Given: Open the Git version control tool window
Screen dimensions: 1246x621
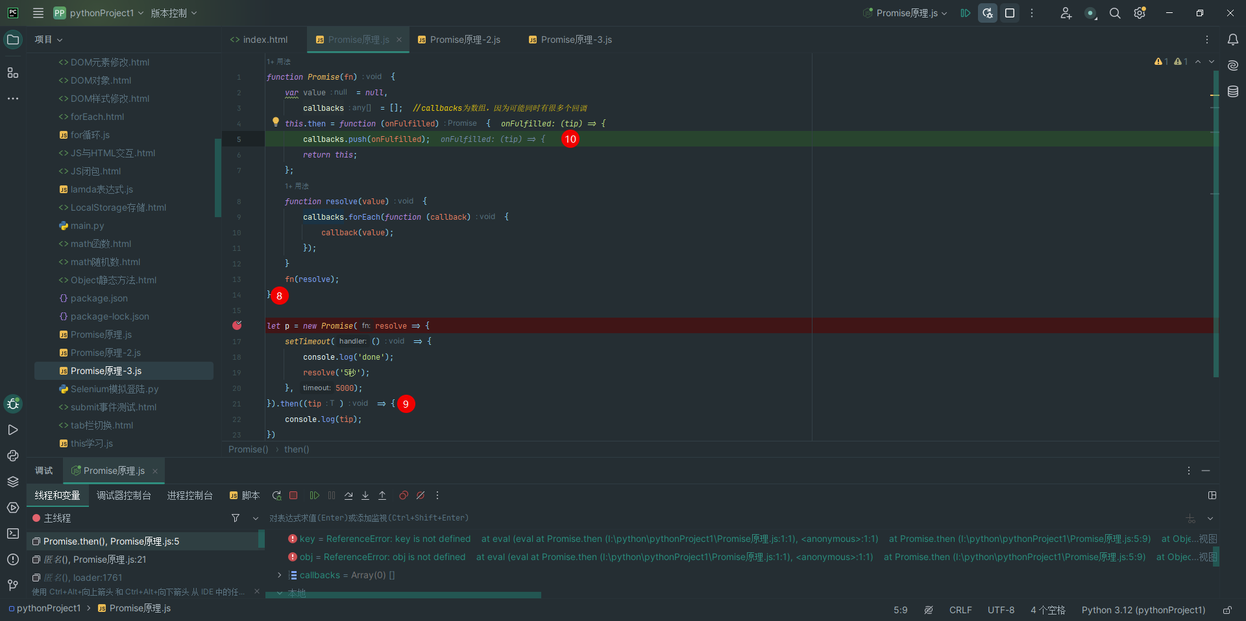Looking at the screenshot, I should click(13, 585).
